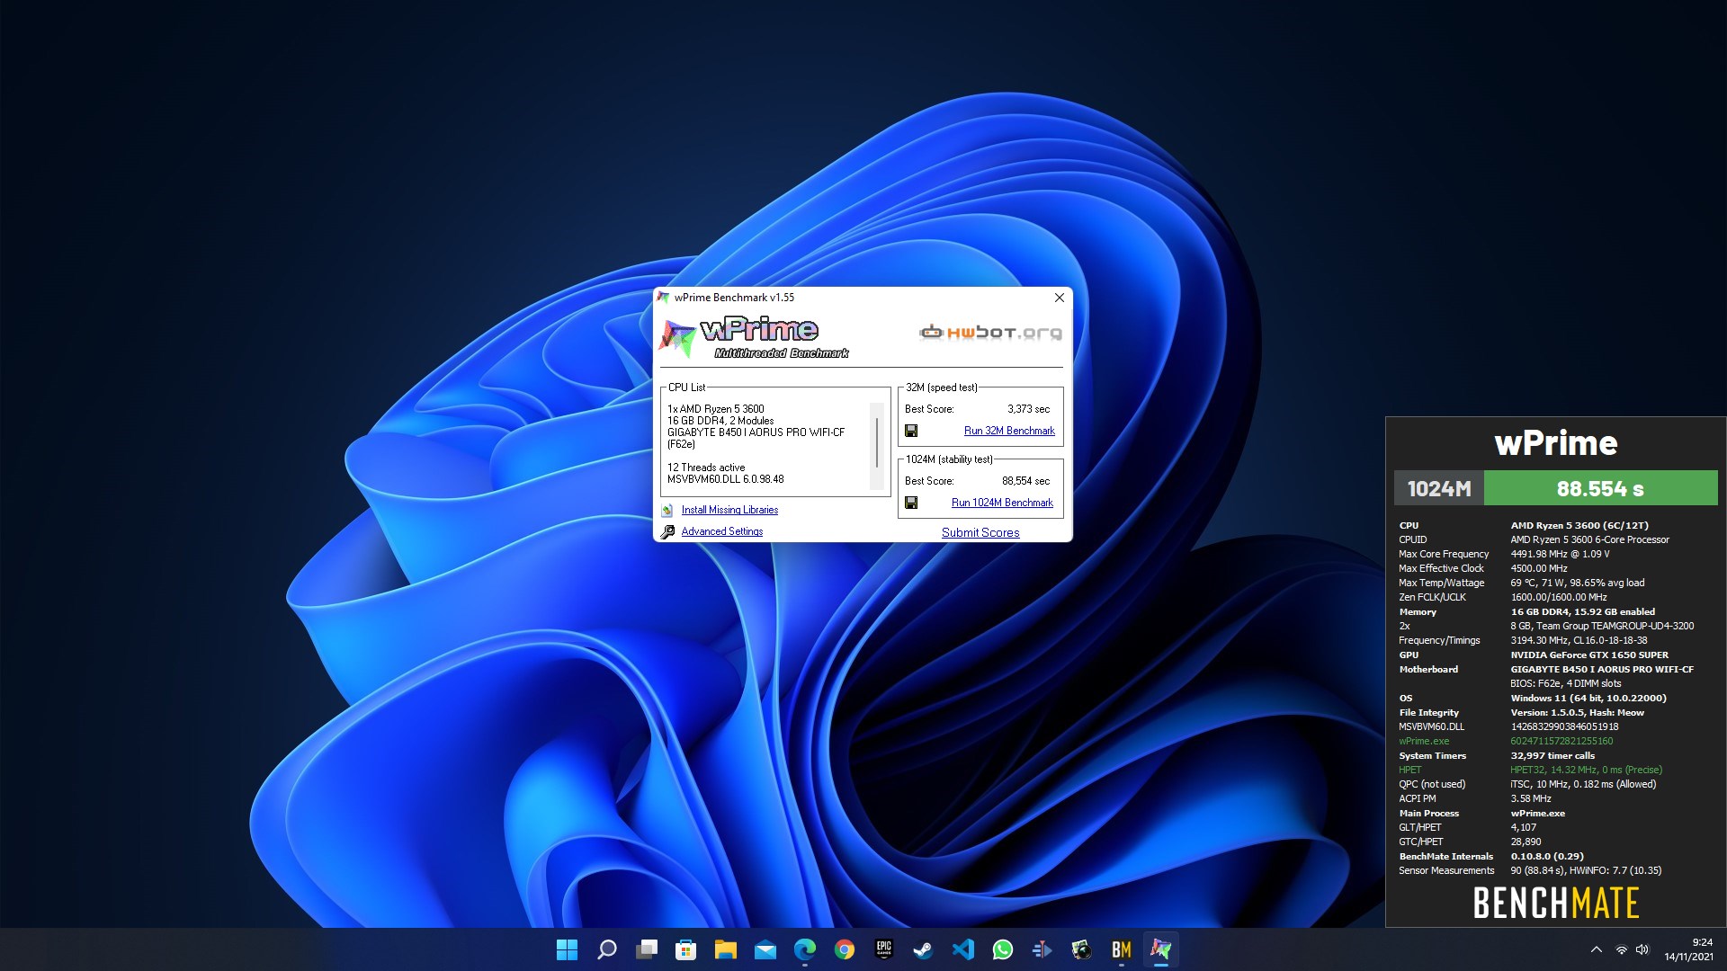Viewport: 1727px width, 971px height.
Task: Open the Windows Start menu
Action: click(567, 949)
